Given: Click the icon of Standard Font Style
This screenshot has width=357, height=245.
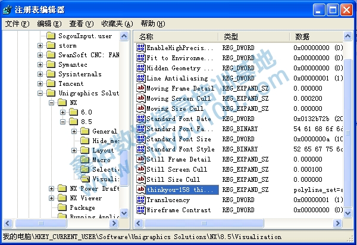Looking at the screenshot, I should [x=140, y=149].
